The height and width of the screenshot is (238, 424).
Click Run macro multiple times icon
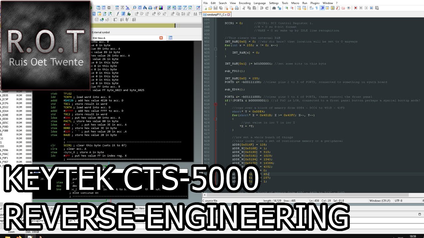[x=371, y=8]
